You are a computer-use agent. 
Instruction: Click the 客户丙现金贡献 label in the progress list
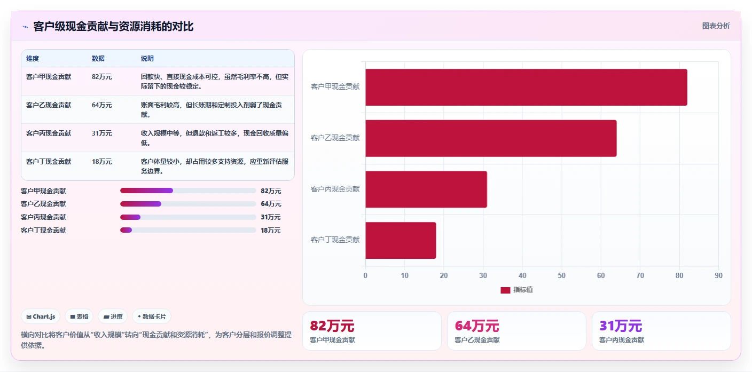(43, 217)
